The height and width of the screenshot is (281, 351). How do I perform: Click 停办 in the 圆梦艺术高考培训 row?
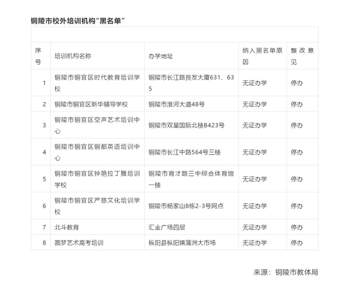[x=297, y=243]
